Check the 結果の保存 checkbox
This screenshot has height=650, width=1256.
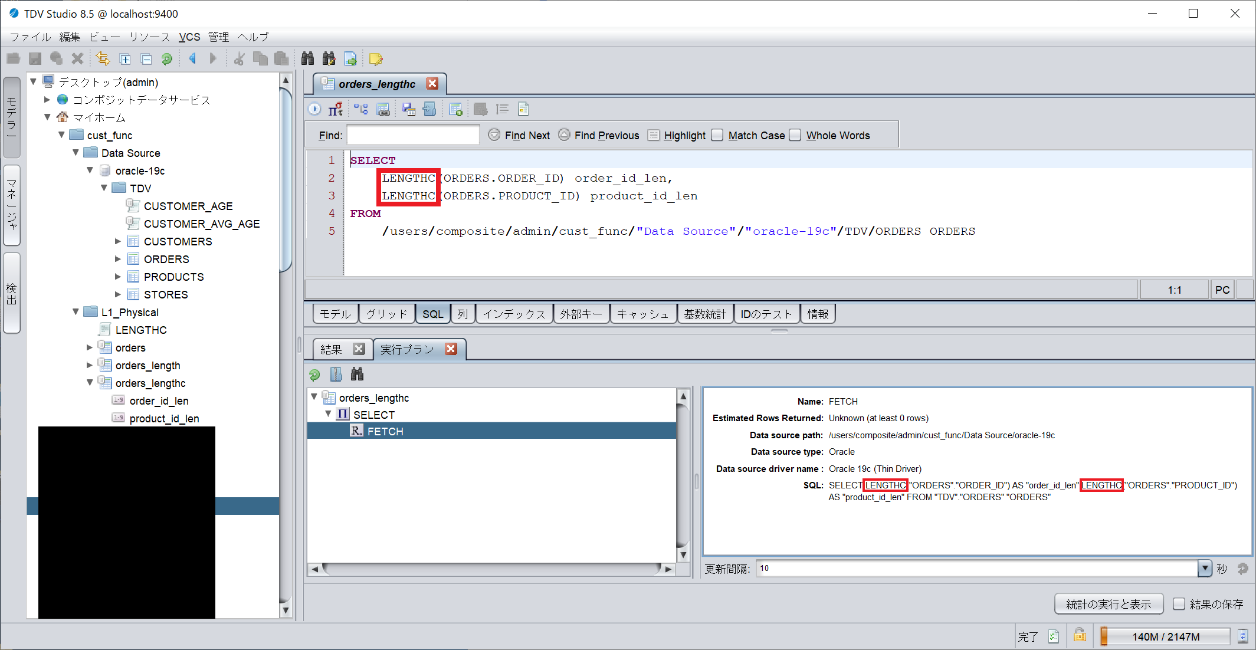[x=1179, y=604]
